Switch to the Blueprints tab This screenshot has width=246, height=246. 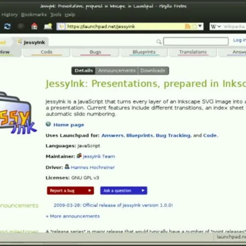(x=144, y=52)
